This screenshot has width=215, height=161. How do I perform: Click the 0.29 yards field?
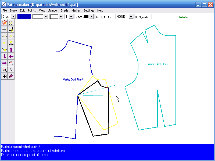coord(143,17)
